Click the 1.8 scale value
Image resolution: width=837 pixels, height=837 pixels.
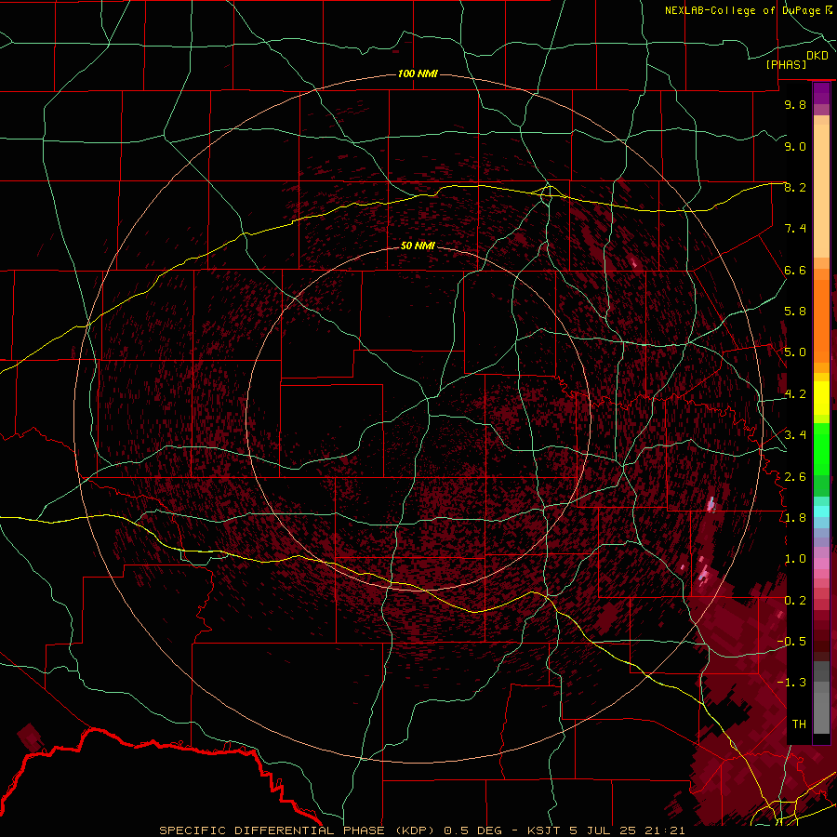(795, 518)
